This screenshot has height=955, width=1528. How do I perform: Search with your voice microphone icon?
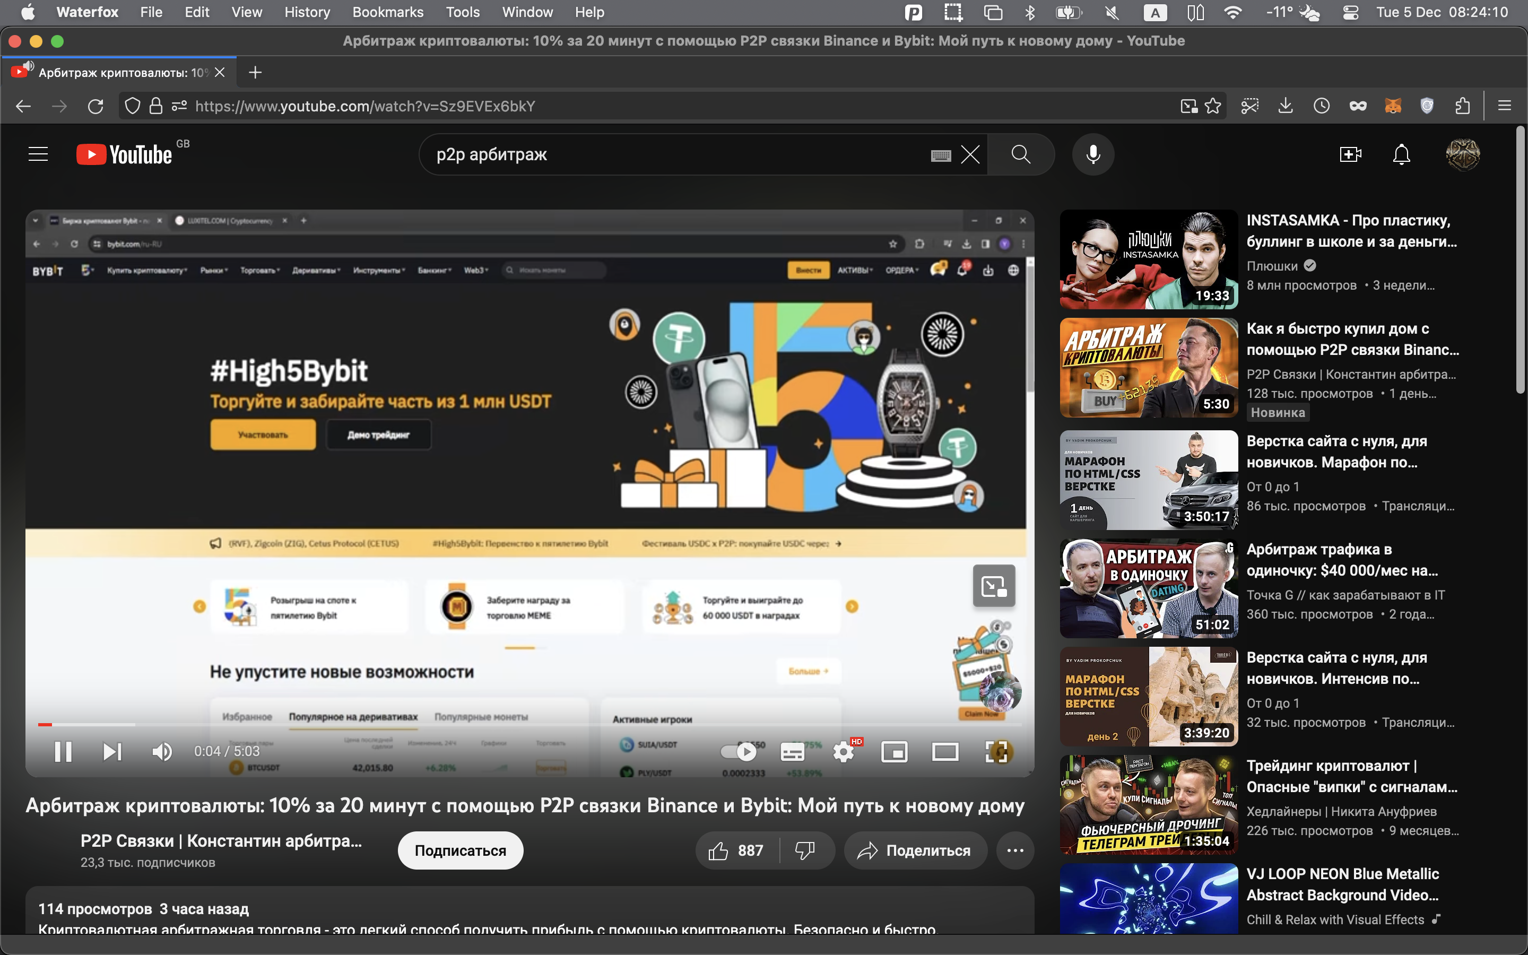tap(1093, 154)
